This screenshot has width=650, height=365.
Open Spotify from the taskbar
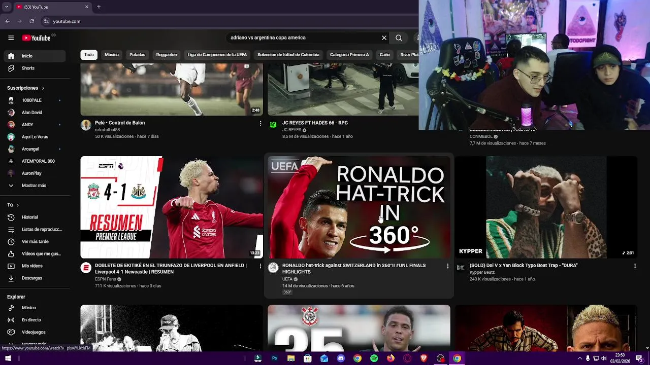[x=374, y=358]
